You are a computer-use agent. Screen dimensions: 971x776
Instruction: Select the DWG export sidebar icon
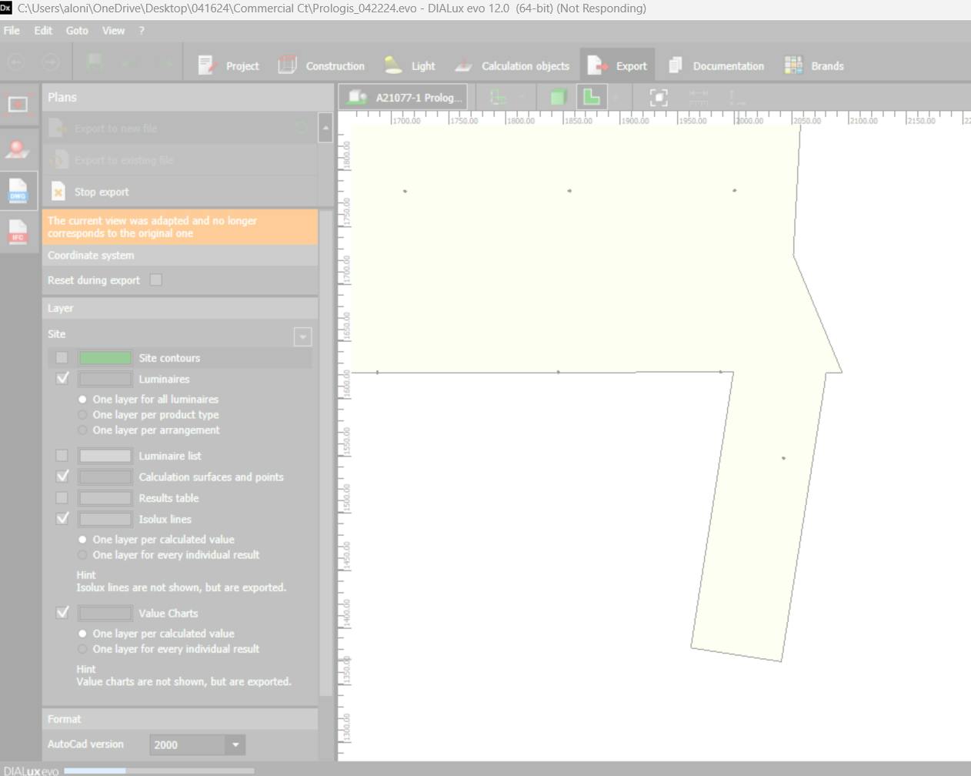pos(18,190)
